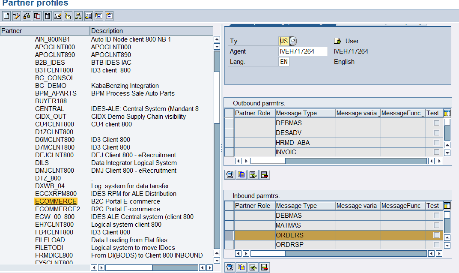Click the trash can Delete icon

[x=48, y=16]
